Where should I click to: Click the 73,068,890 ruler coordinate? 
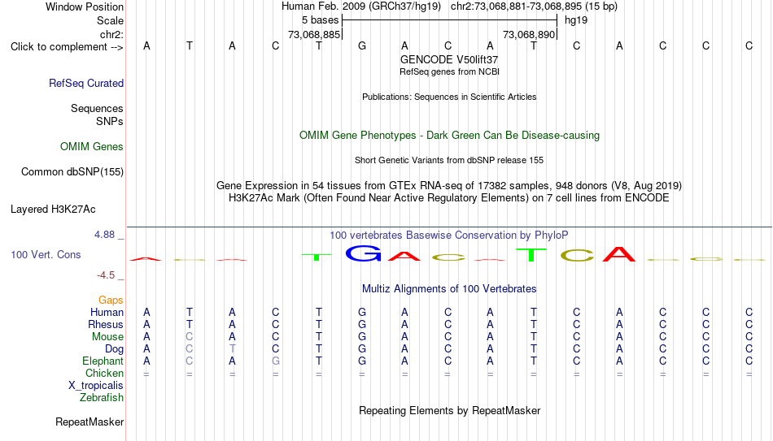pyautogui.click(x=529, y=34)
